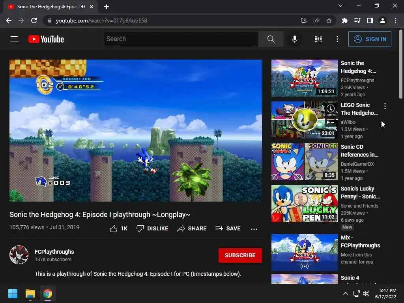Open the YouTube hamburger guide menu
The width and height of the screenshot is (404, 303).
tap(14, 39)
